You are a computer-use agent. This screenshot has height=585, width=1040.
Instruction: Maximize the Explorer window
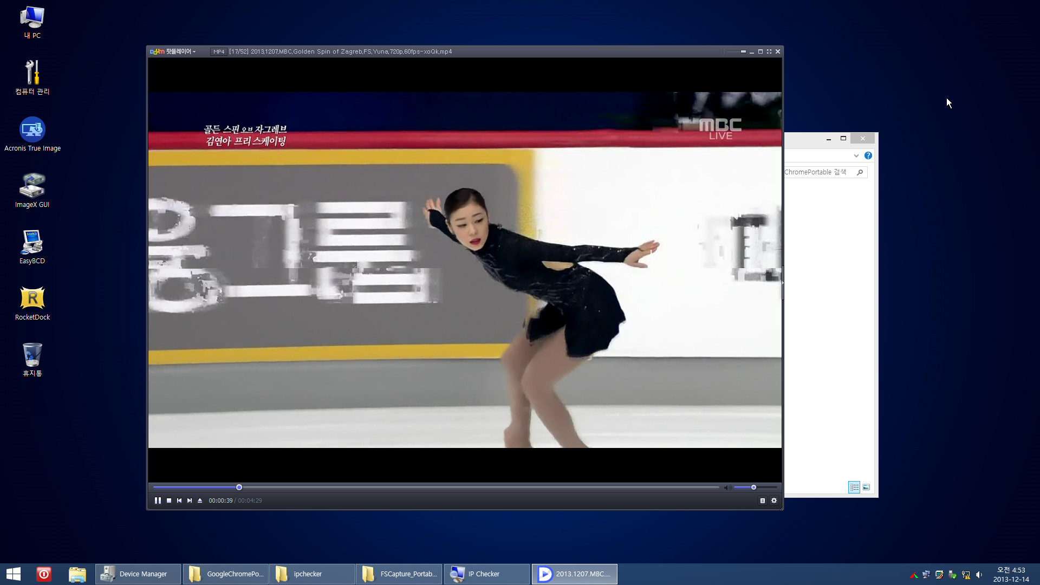[843, 139]
